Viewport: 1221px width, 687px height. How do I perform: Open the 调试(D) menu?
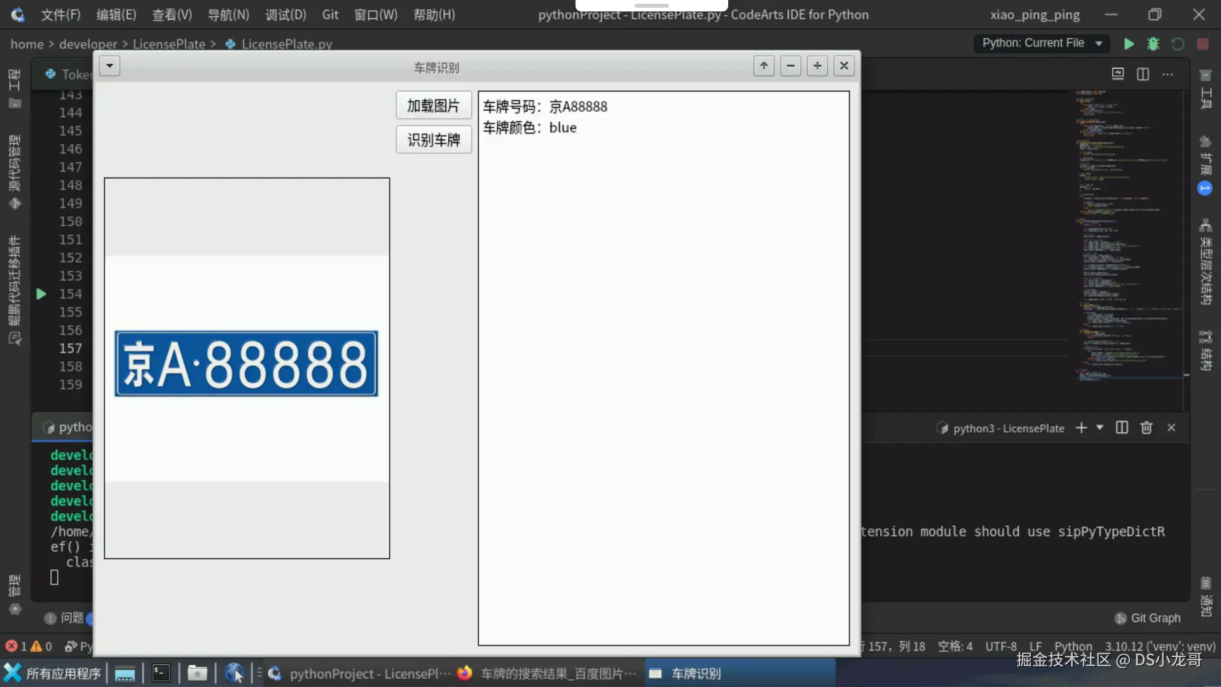(x=286, y=14)
